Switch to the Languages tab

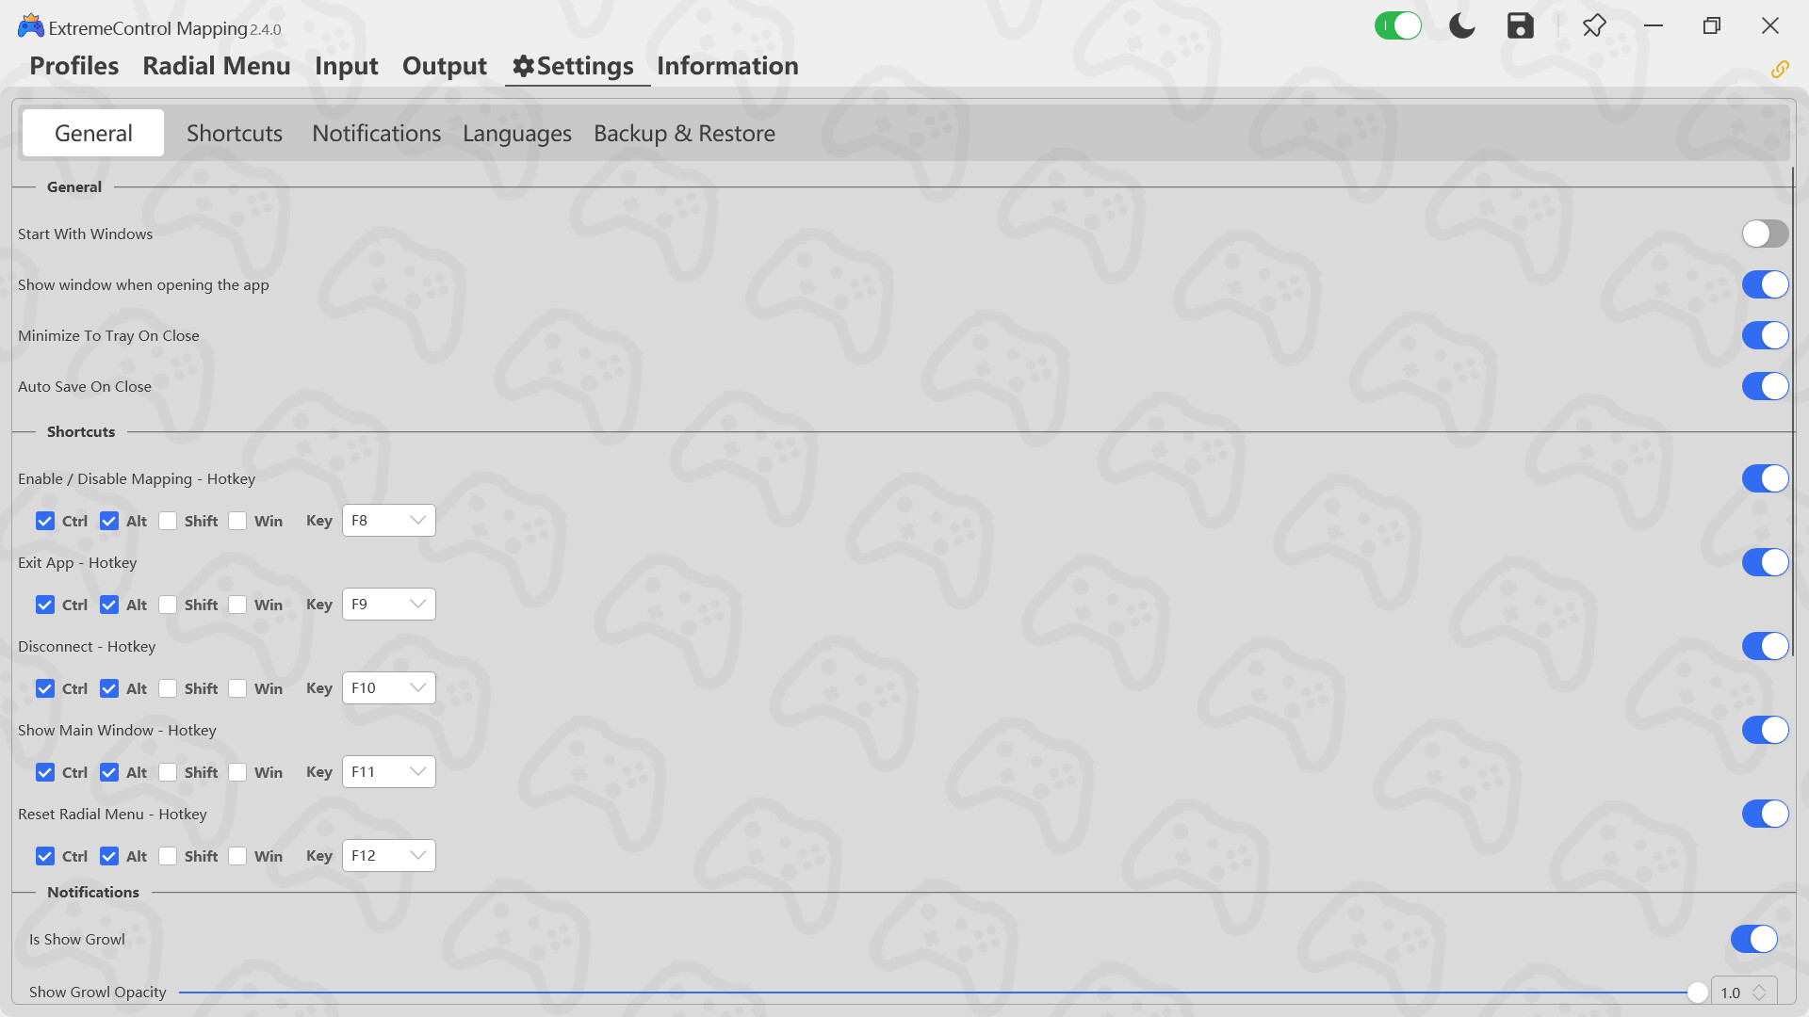517,133
